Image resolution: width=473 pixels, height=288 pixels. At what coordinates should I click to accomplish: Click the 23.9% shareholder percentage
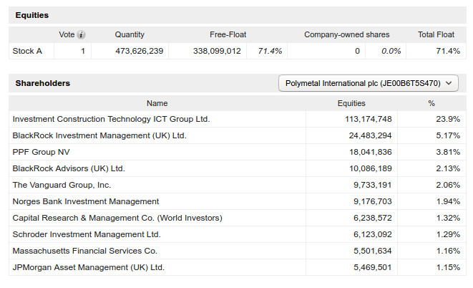click(448, 119)
